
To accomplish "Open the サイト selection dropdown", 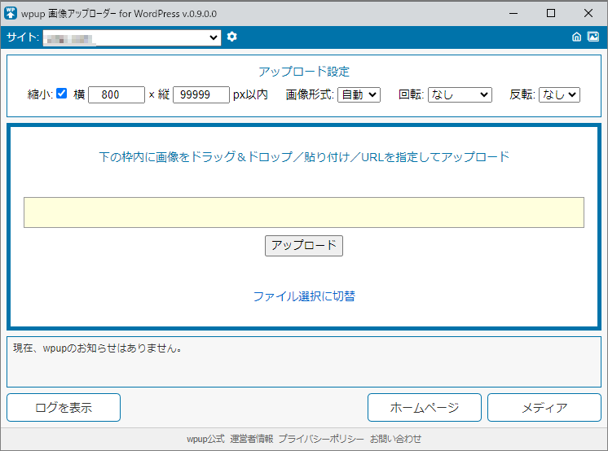I will [x=132, y=37].
